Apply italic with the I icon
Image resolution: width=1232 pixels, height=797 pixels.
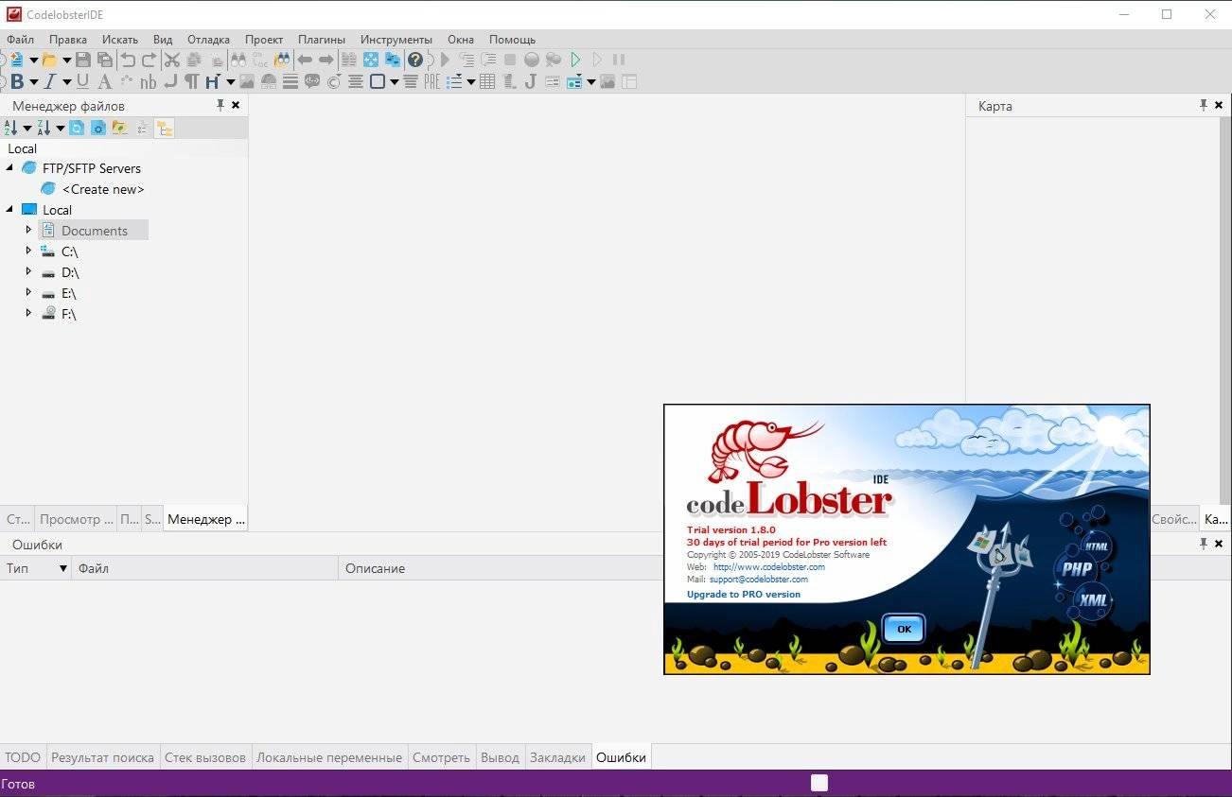(x=49, y=81)
